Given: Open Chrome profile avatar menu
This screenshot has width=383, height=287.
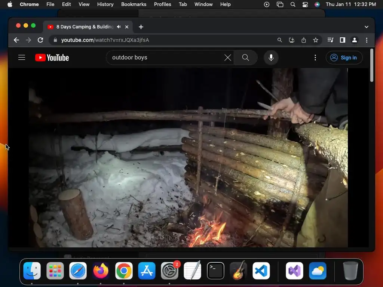Looking at the screenshot, I should tap(355, 40).
